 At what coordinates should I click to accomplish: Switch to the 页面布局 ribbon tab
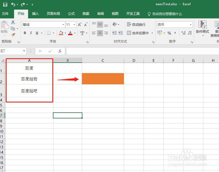pos(53,14)
